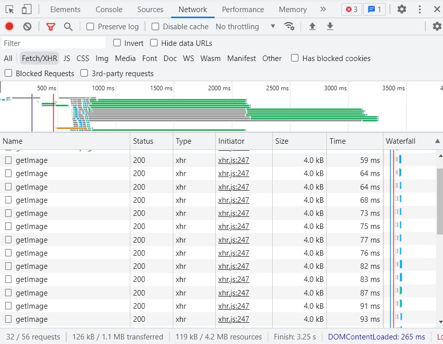The width and height of the screenshot is (443, 344).
Task: Check Blocked Requests checkbox
Action: (x=9, y=73)
